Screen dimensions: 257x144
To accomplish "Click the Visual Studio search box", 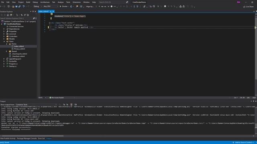I will coord(113,2).
